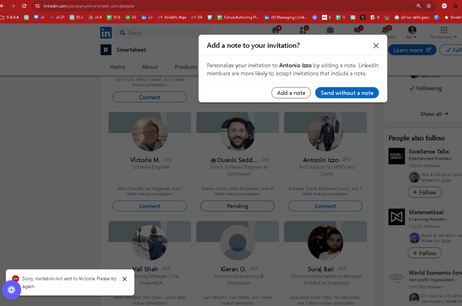
Task: Open Excellence Talks logo
Action: pyautogui.click(x=397, y=156)
